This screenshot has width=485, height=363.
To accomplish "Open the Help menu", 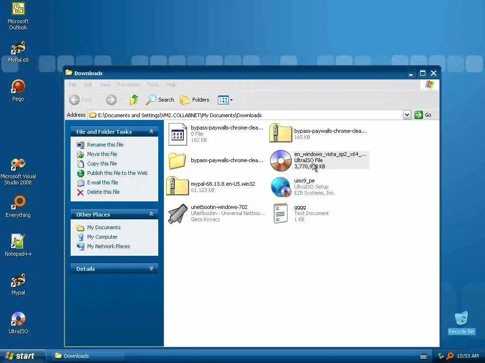I will pos(171,85).
